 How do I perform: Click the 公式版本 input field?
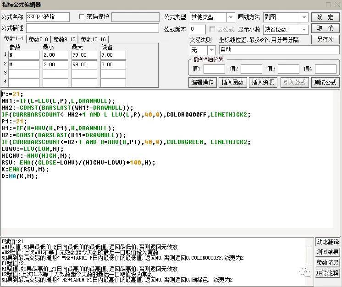click(198, 29)
